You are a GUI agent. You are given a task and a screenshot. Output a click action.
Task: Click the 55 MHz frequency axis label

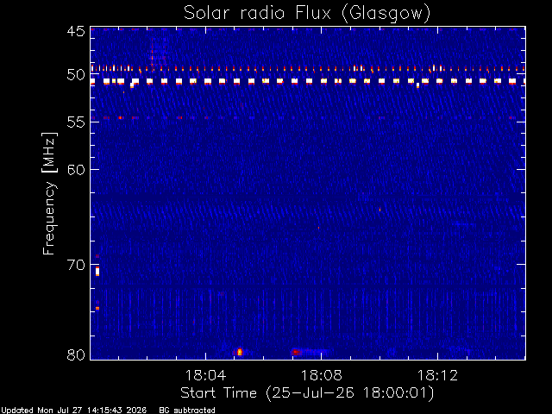[x=76, y=122]
